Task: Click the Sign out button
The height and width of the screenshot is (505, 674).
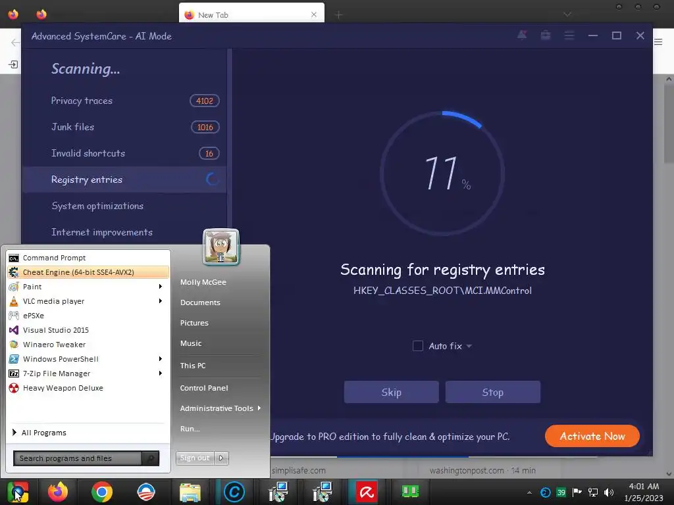Action: click(195, 458)
